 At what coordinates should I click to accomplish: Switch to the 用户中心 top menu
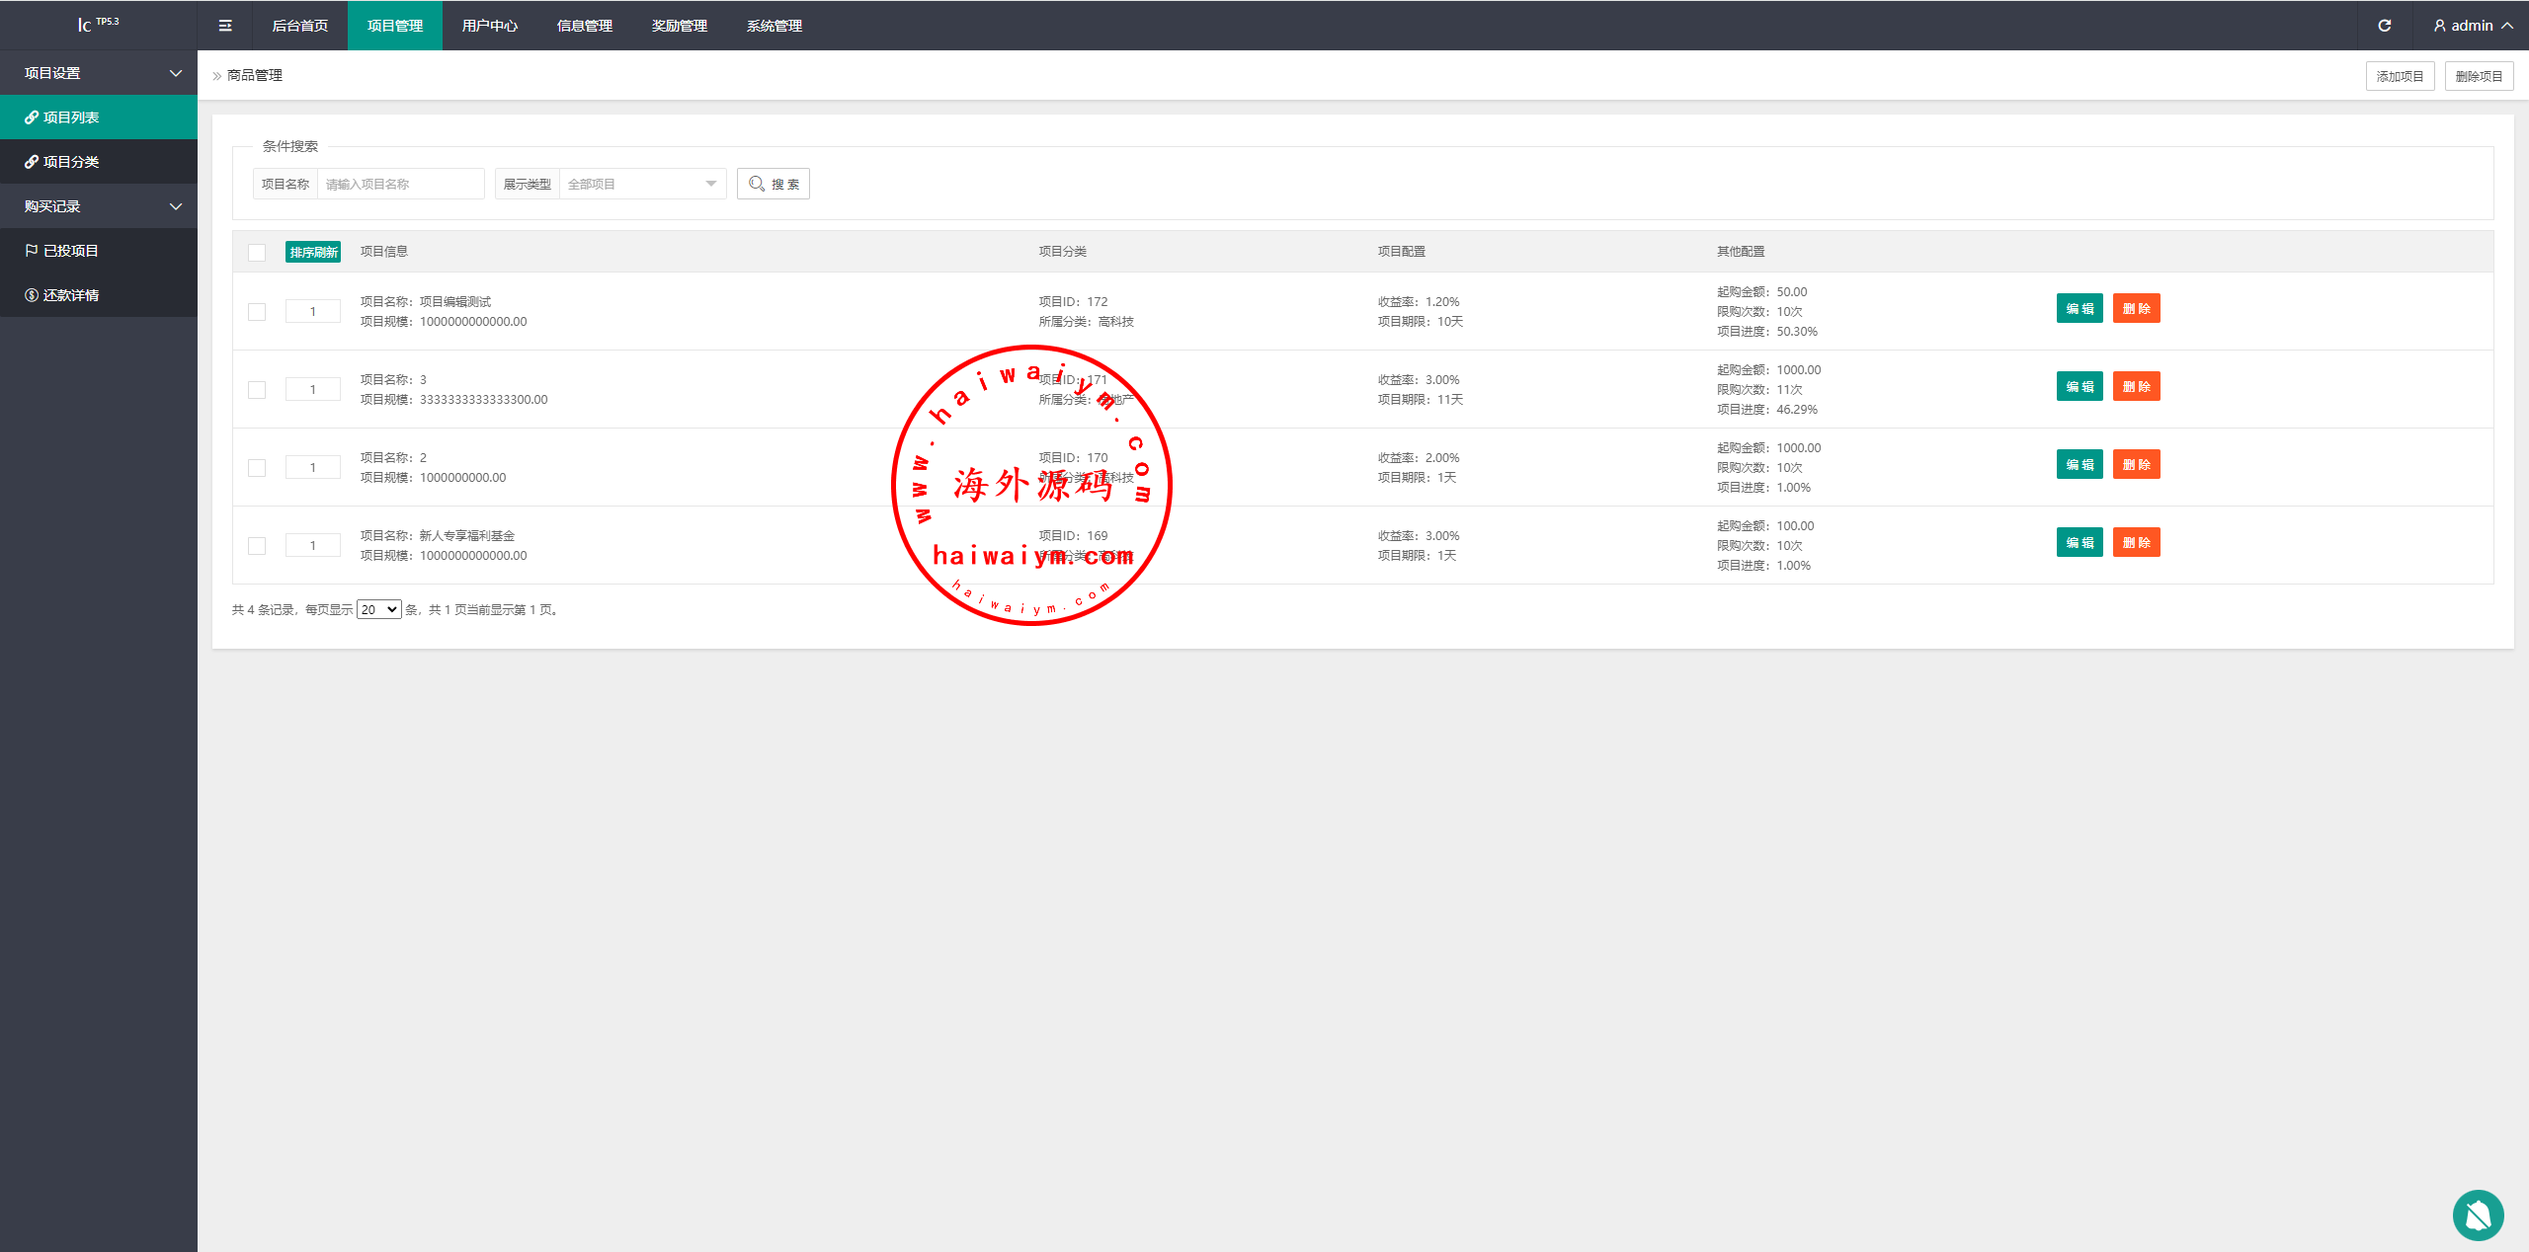pos(489,26)
